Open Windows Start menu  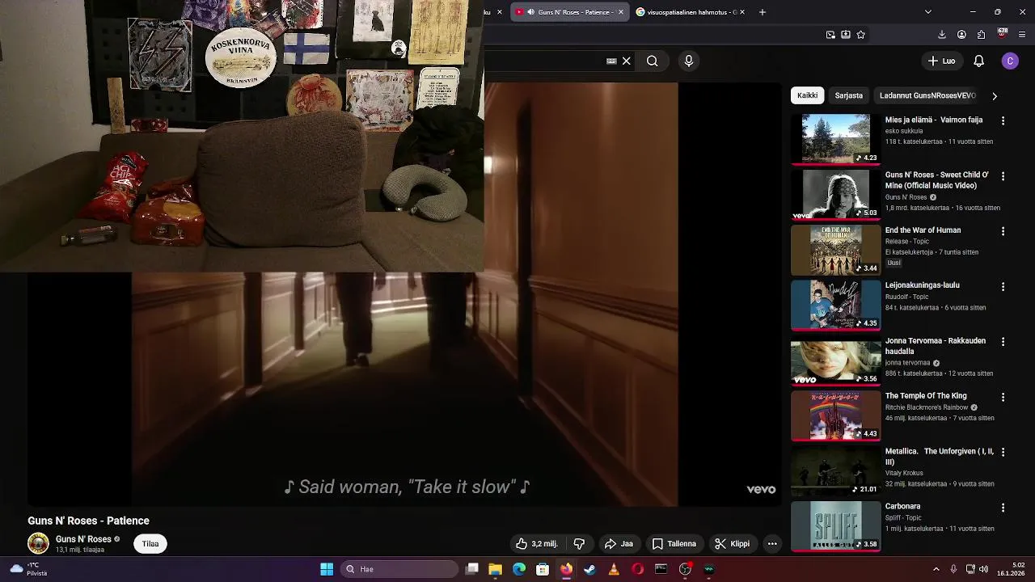coord(327,569)
